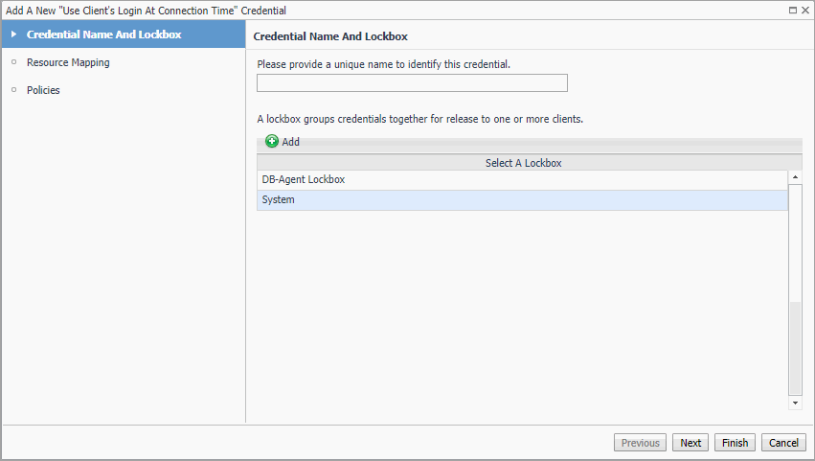Close the credential dialog with X
815x461 pixels.
pyautogui.click(x=804, y=10)
